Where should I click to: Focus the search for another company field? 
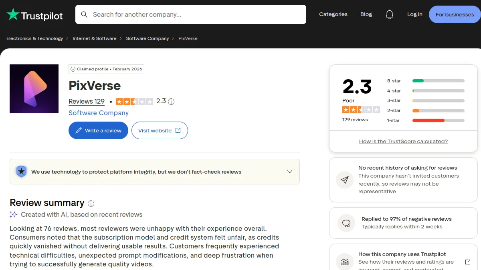191,14
